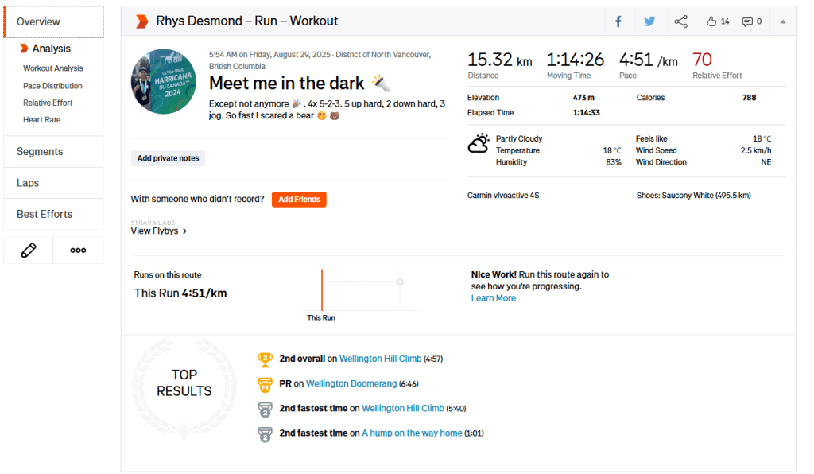Click the gold trophy icon for 2nd overall

[265, 359]
